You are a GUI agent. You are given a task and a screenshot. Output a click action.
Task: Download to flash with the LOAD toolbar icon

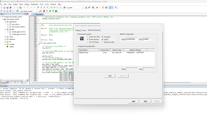point(17,11)
